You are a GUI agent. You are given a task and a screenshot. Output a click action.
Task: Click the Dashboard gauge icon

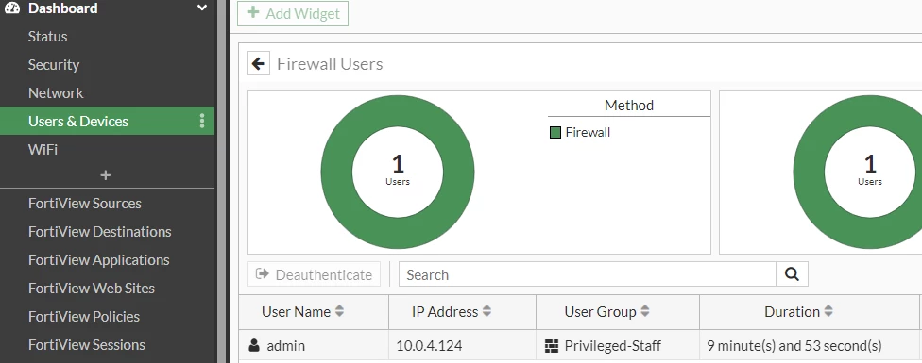(11, 8)
